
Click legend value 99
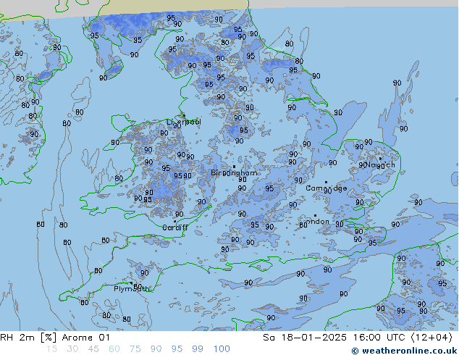(x=198, y=349)
